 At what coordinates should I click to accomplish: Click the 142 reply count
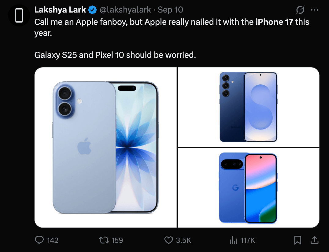(x=52, y=240)
